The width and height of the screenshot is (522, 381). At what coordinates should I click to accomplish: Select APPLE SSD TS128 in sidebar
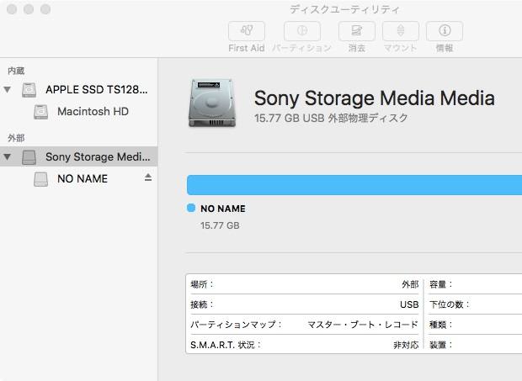(x=97, y=90)
